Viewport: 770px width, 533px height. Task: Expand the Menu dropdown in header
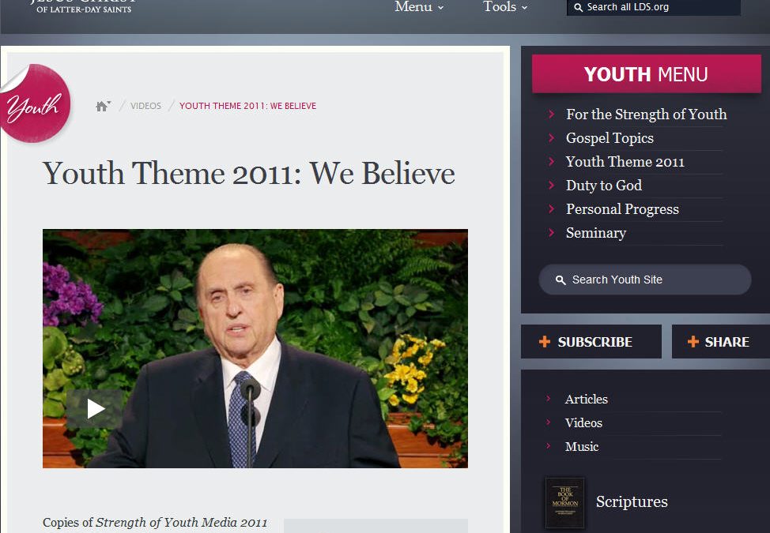[x=419, y=7]
